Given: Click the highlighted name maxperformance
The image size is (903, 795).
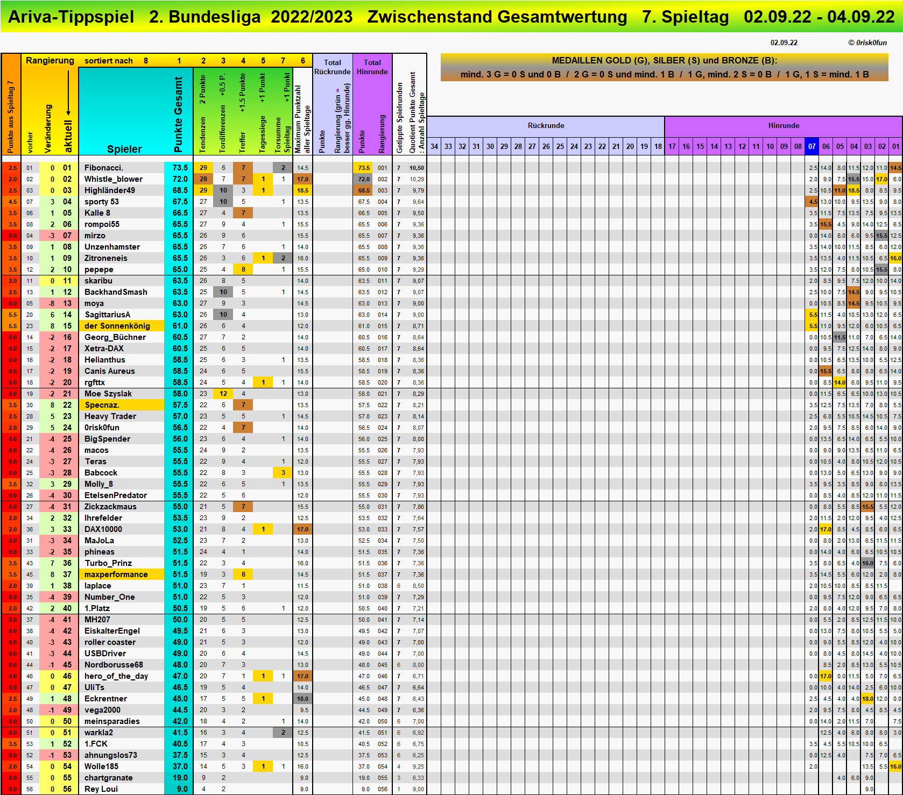Looking at the screenshot, I should pos(121,574).
